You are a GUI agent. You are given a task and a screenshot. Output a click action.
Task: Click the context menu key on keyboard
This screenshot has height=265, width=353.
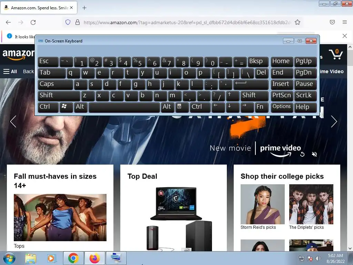point(182,107)
